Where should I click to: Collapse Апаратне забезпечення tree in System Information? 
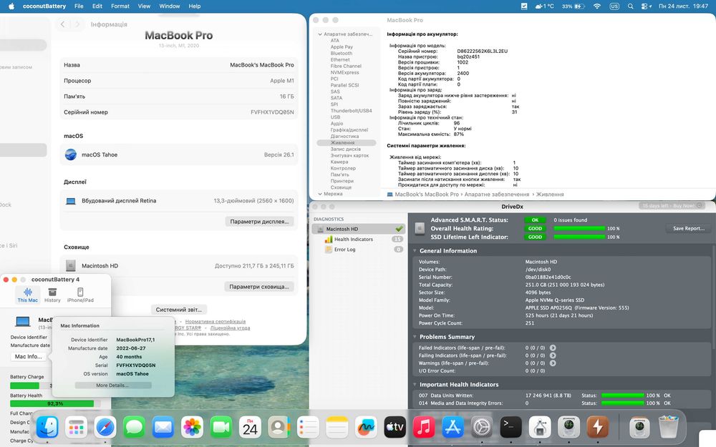(x=320, y=34)
